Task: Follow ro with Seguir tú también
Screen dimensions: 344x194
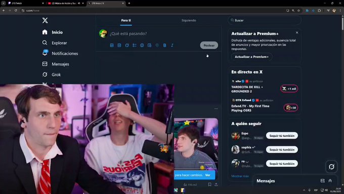Action: [282, 164]
